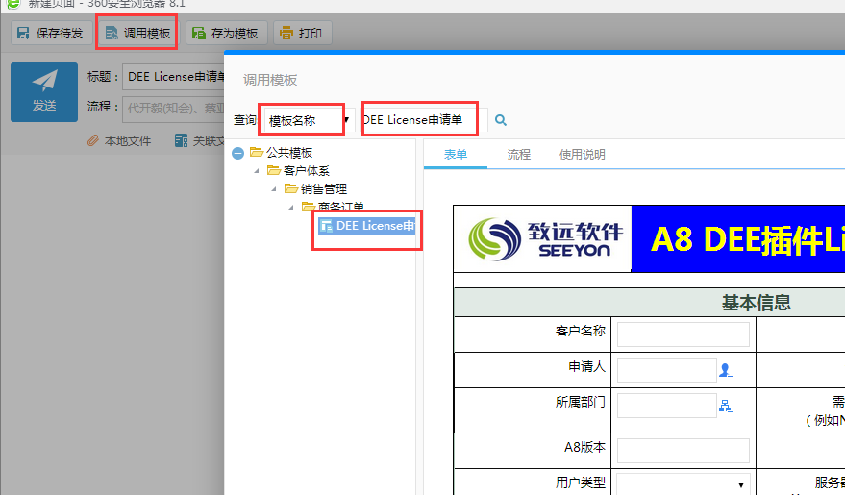Click the 所属部门 input field

point(666,406)
